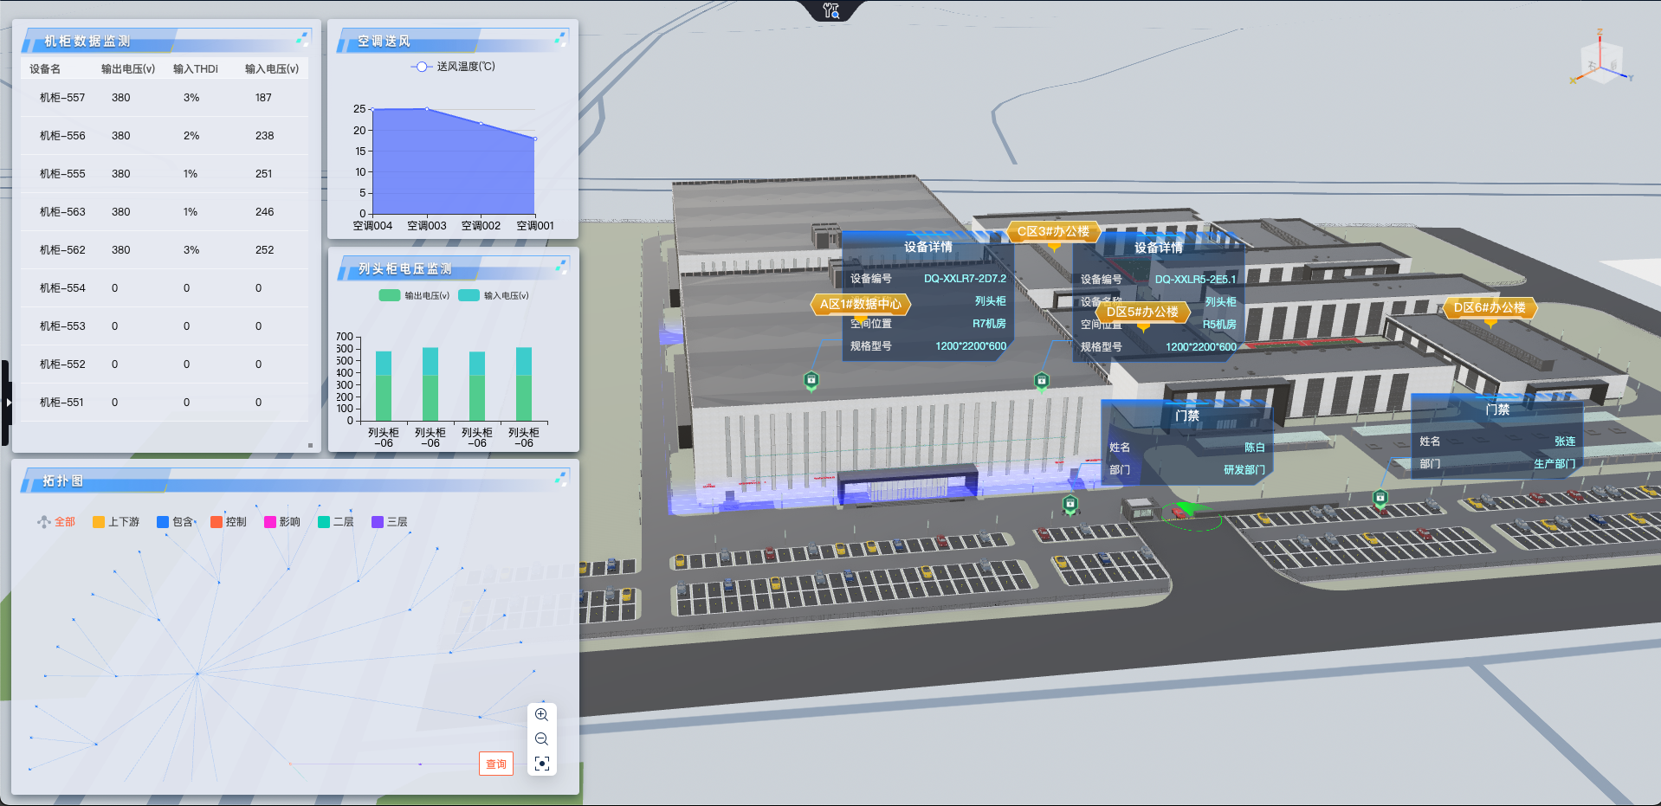
Task: Select row 机柜-553
Action: click(165, 326)
